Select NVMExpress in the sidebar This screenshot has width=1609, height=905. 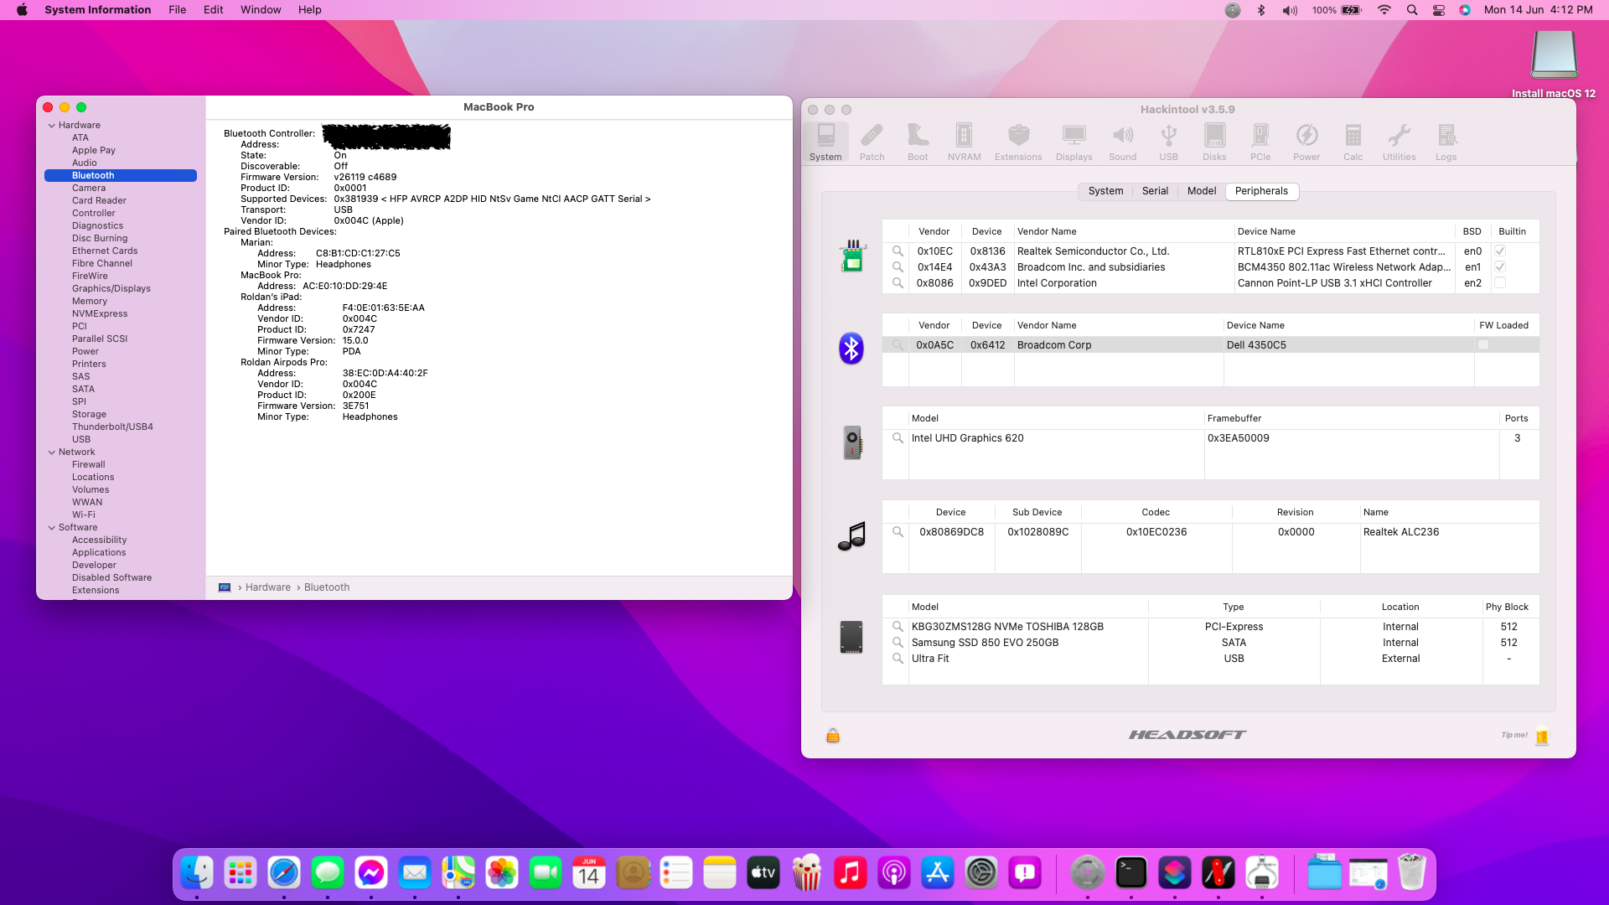[100, 314]
